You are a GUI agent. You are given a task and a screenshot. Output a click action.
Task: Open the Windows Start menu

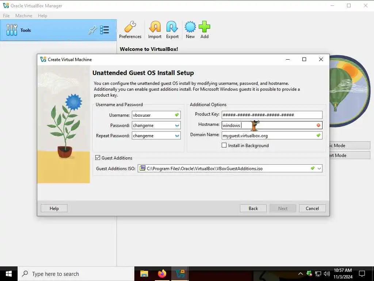(x=9, y=274)
